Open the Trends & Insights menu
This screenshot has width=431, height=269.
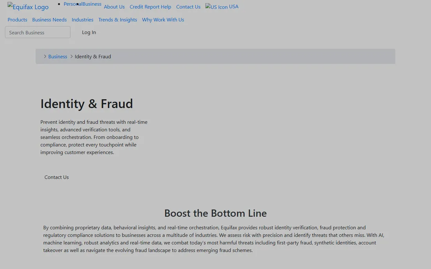[x=118, y=20]
